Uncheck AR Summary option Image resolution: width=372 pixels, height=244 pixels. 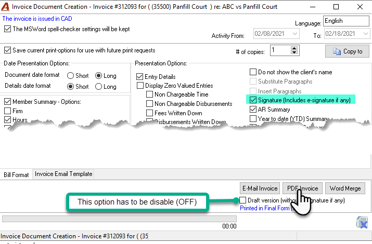[253, 110]
